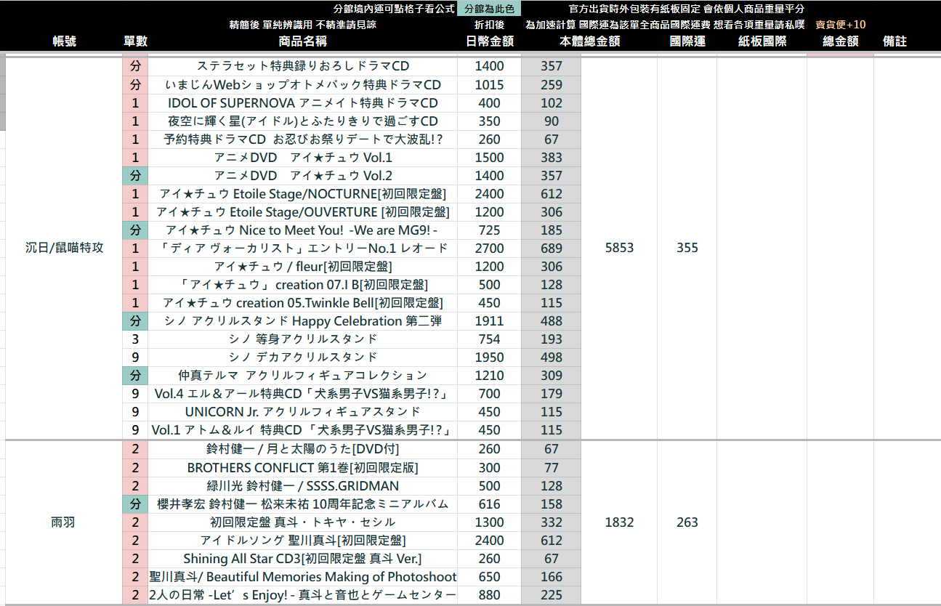Select 鈴村健一 / 月と太陽のうた[DVD付] cell

point(302,450)
